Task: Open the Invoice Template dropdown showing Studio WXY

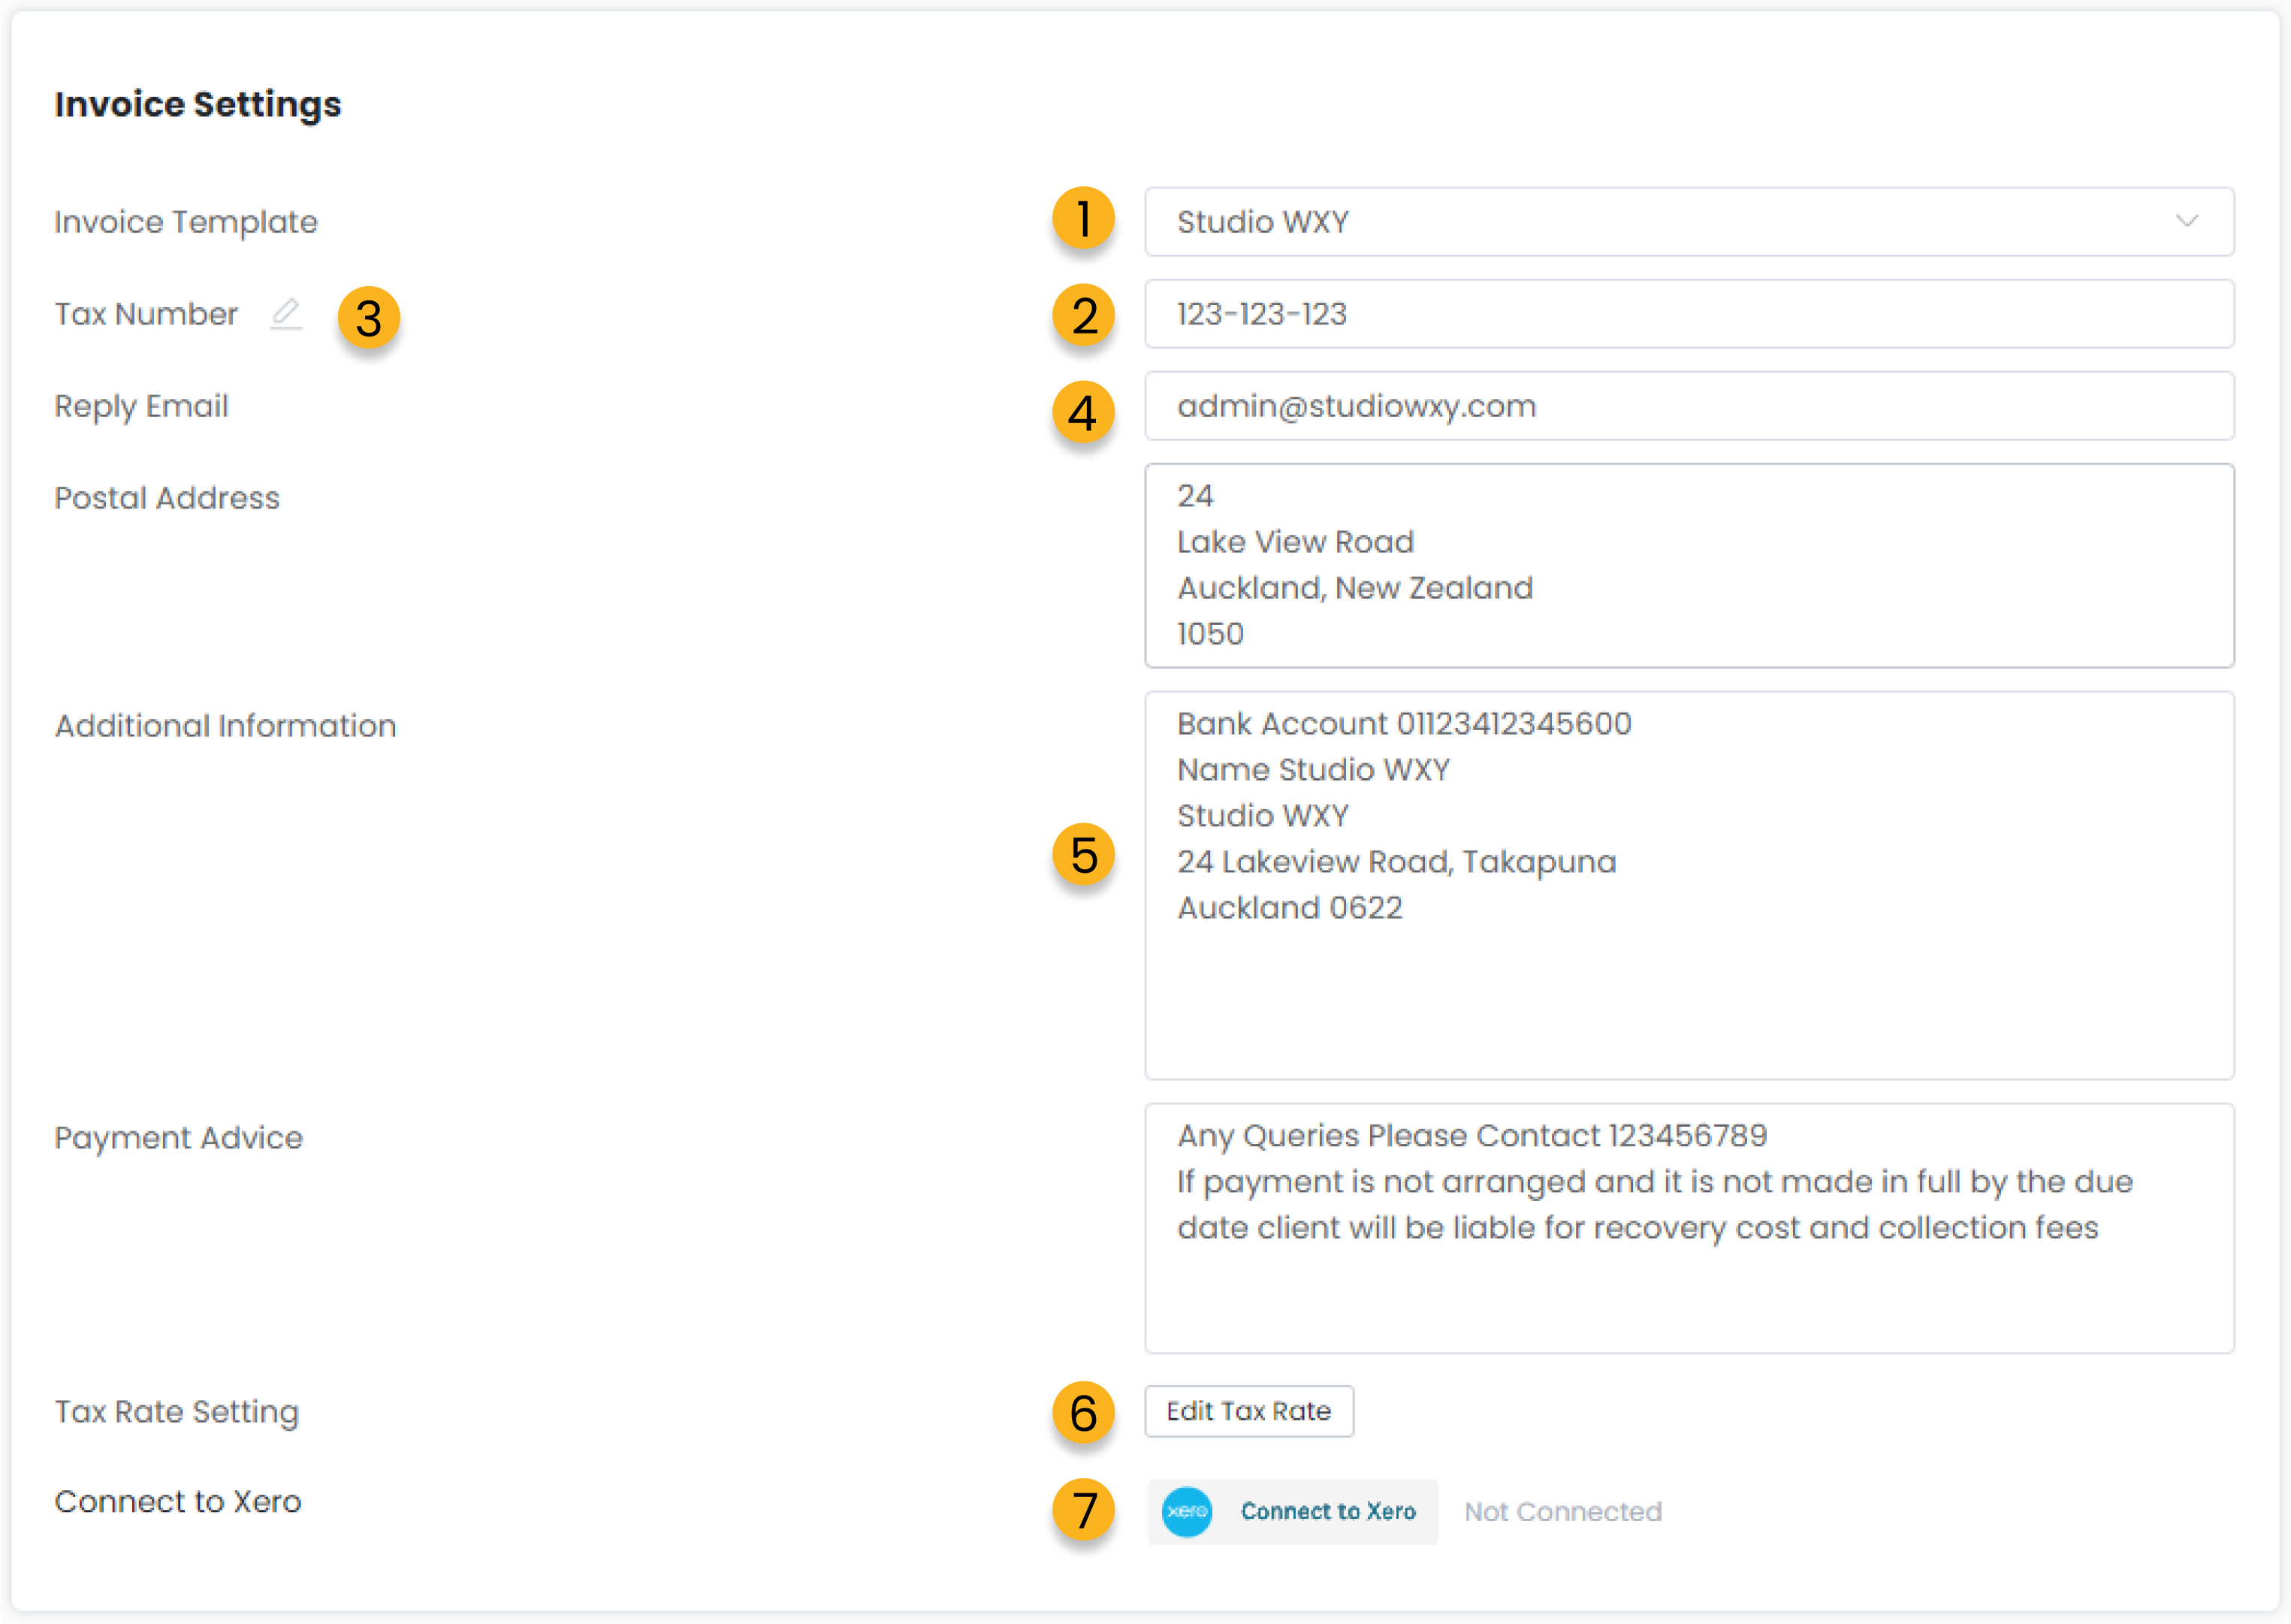Action: [1689, 222]
